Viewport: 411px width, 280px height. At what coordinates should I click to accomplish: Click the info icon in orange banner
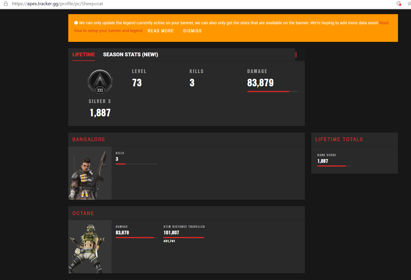(76, 23)
